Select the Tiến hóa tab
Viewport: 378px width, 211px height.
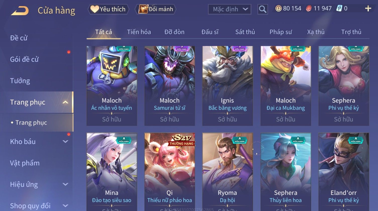tap(139, 32)
